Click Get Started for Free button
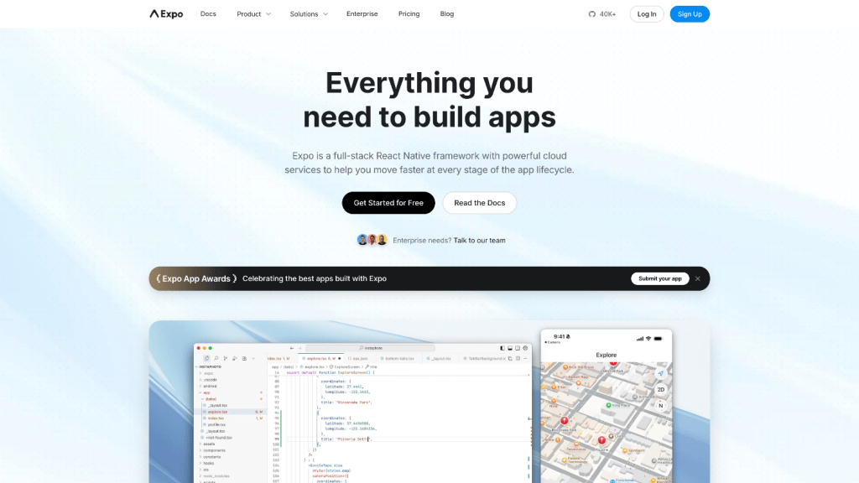Image resolution: width=859 pixels, height=483 pixels. click(x=388, y=203)
